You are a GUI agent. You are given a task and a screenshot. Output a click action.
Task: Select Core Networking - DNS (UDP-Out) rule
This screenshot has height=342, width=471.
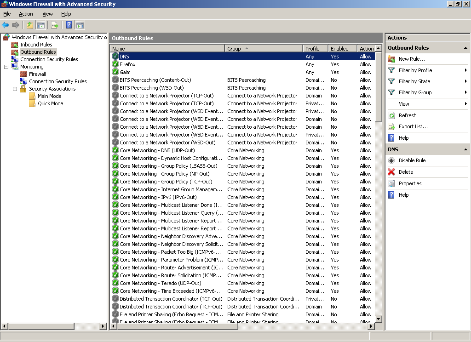[243, 150]
